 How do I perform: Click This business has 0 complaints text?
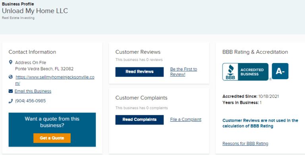[x=142, y=108]
